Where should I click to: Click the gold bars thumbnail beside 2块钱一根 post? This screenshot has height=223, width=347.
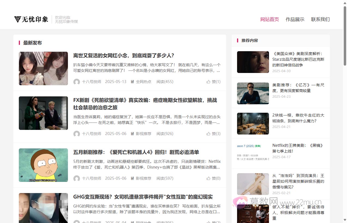(253, 123)
